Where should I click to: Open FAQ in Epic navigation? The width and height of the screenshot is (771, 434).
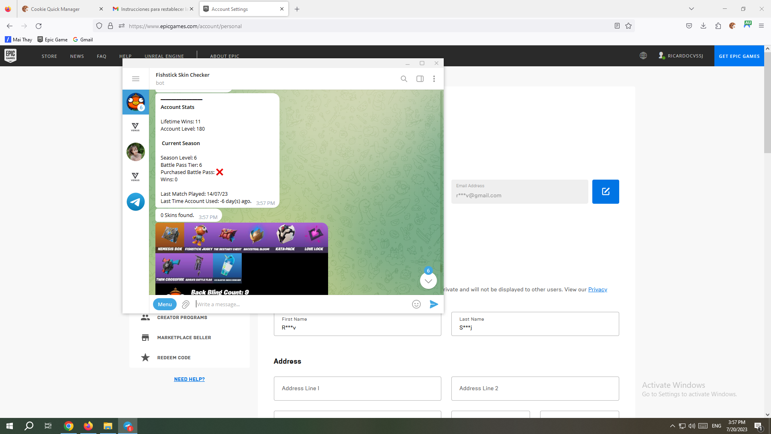tap(102, 56)
